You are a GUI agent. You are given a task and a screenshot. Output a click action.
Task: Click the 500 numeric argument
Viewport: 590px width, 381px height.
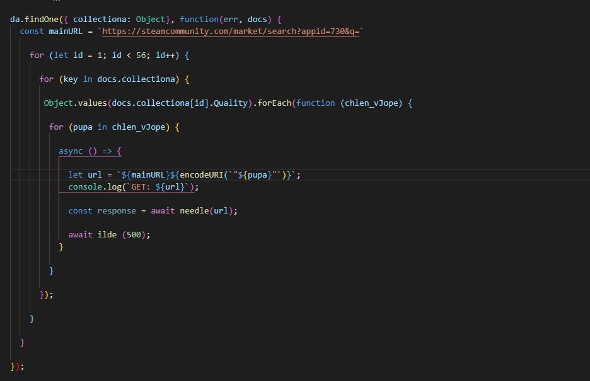[134, 235]
